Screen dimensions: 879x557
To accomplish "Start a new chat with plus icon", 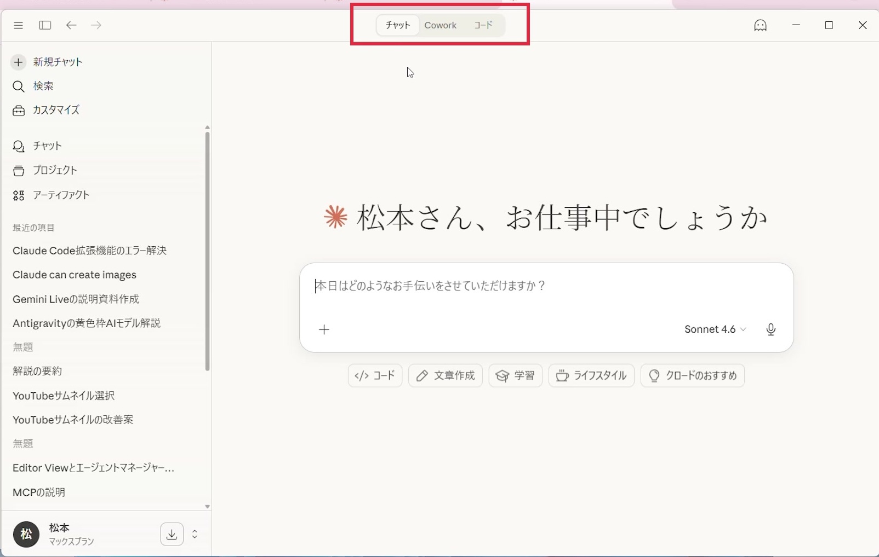I will (19, 62).
